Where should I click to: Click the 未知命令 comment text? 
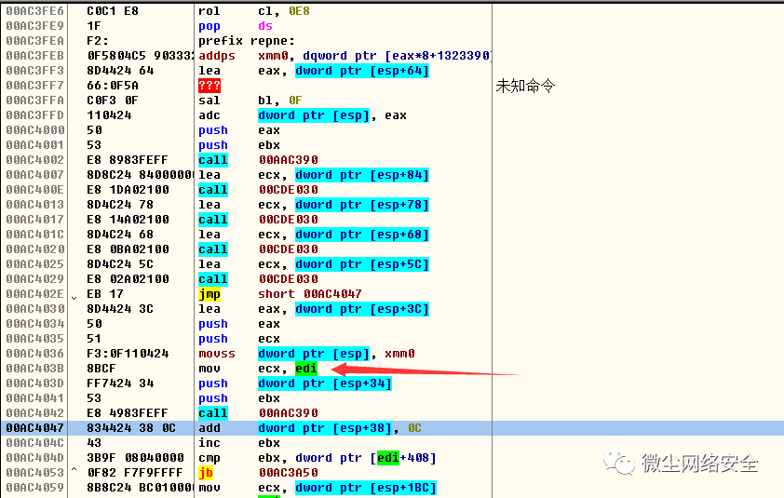pos(525,86)
